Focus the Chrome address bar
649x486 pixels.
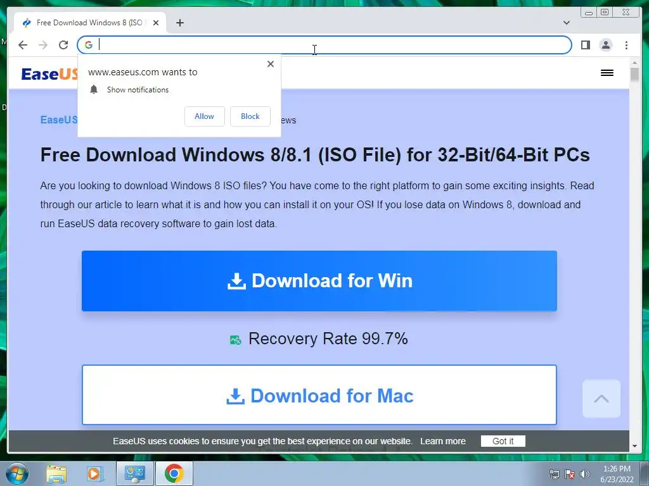[324, 45]
